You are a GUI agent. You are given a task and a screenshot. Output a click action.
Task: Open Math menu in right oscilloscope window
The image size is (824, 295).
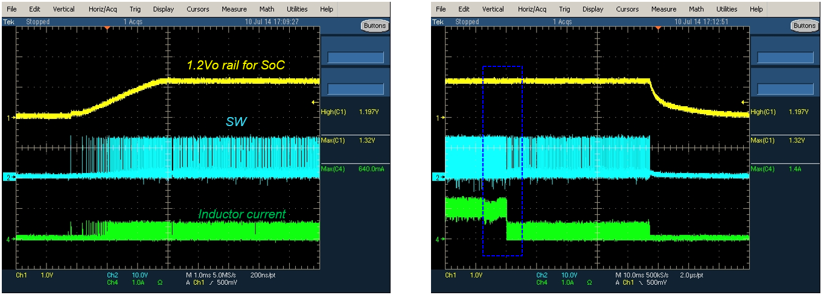pyautogui.click(x=696, y=9)
